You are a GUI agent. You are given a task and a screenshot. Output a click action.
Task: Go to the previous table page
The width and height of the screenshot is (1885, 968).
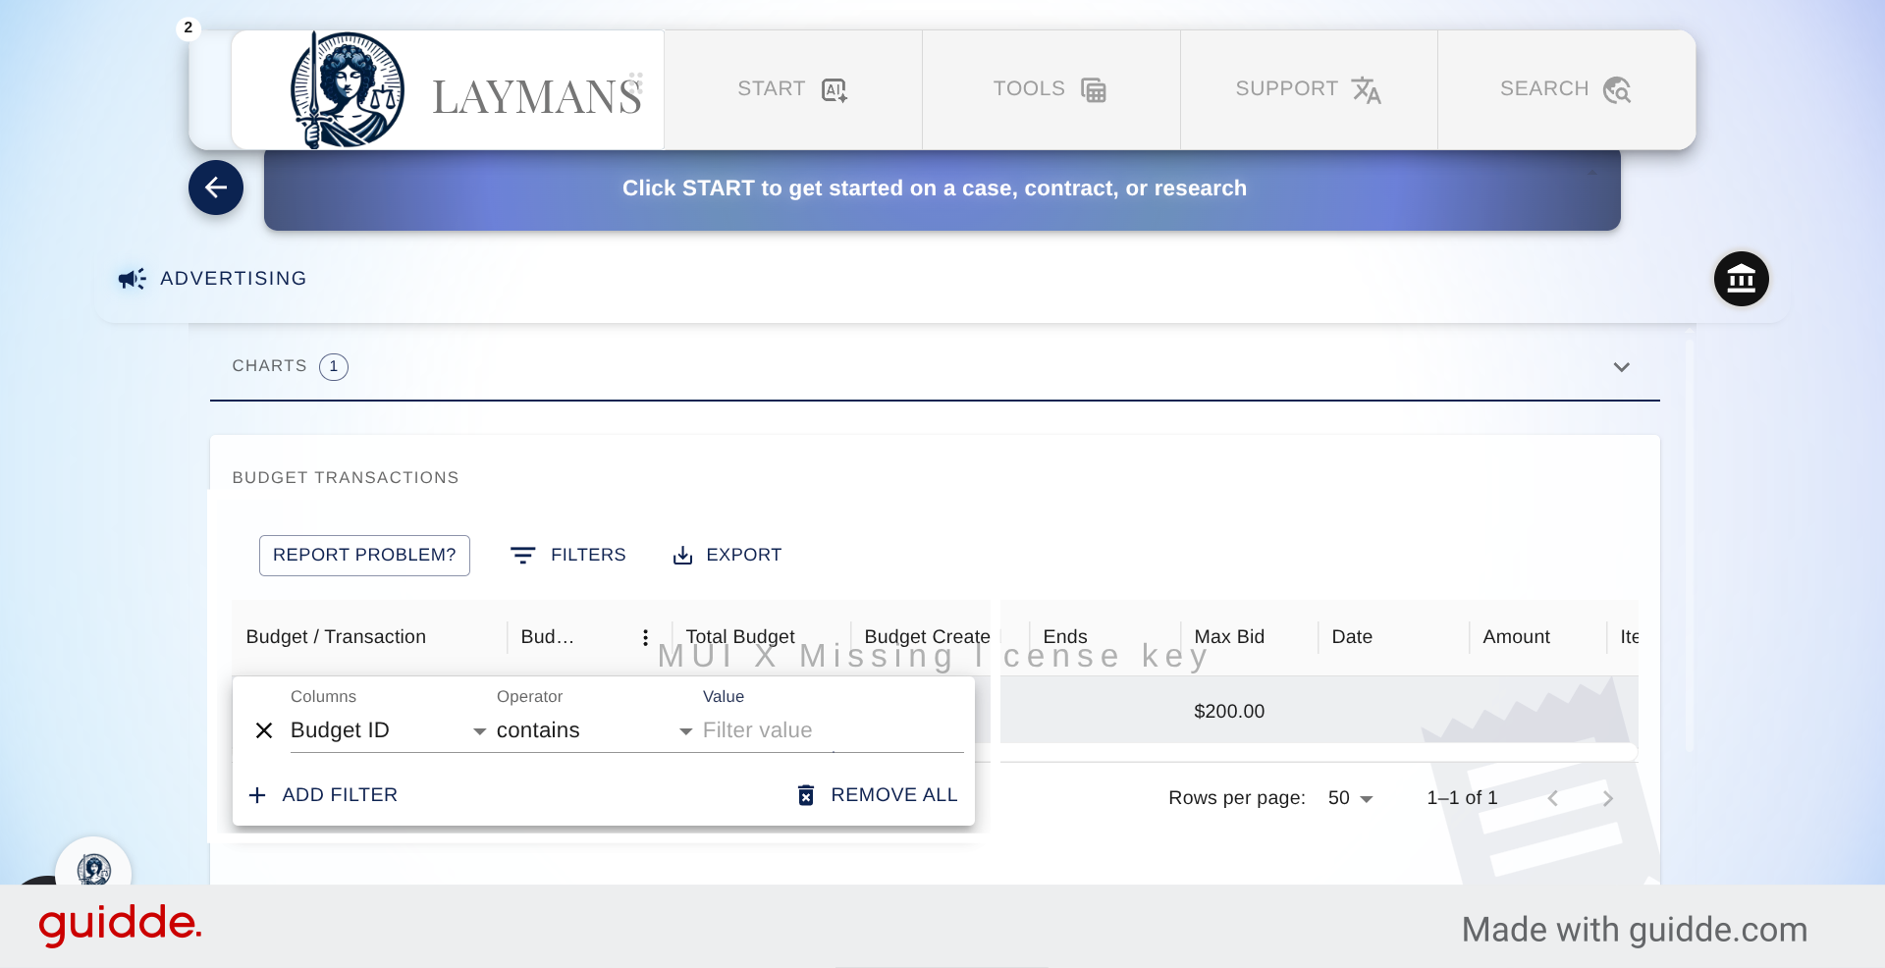pyautogui.click(x=1553, y=798)
